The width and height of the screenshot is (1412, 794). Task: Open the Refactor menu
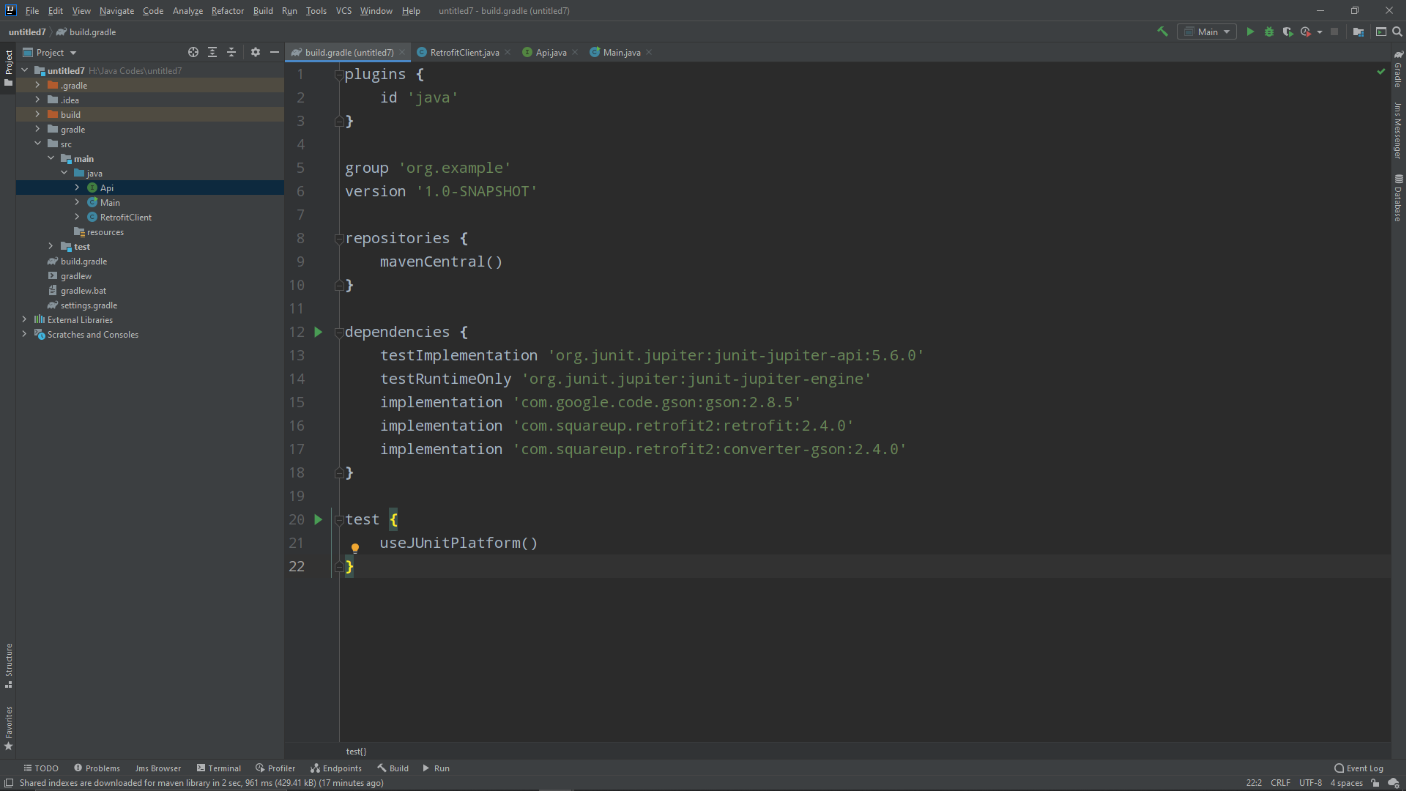[228, 11]
